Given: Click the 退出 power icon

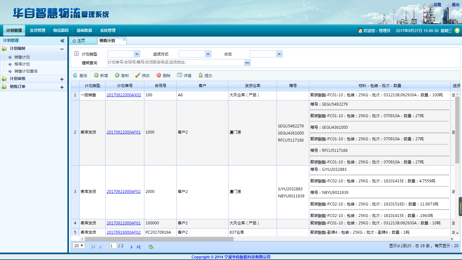Looking at the screenshot, I should (449, 5).
